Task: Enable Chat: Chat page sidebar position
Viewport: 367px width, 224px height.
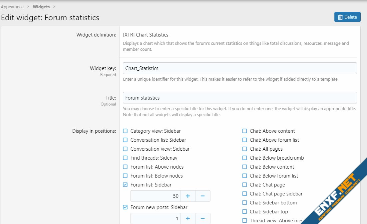Action: [245, 194]
